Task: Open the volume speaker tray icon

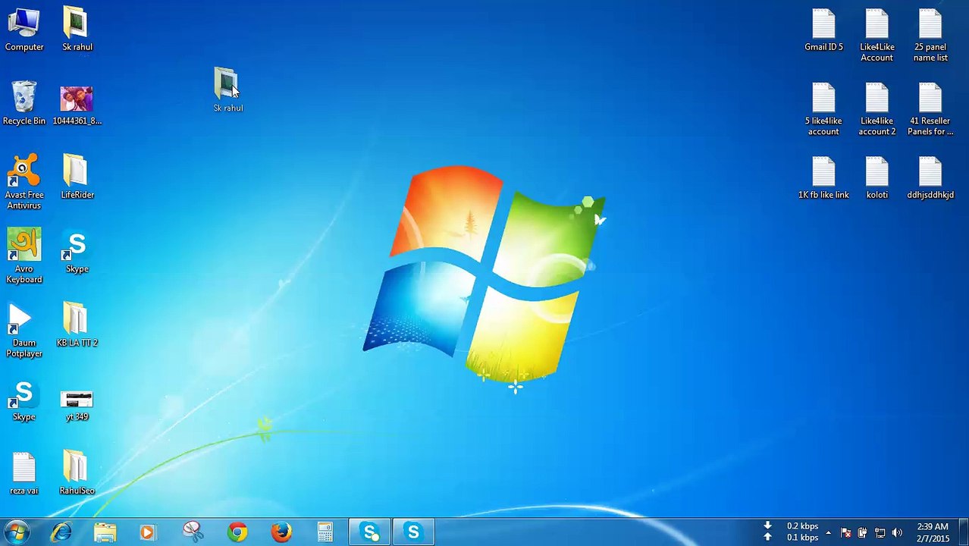Action: tap(897, 532)
